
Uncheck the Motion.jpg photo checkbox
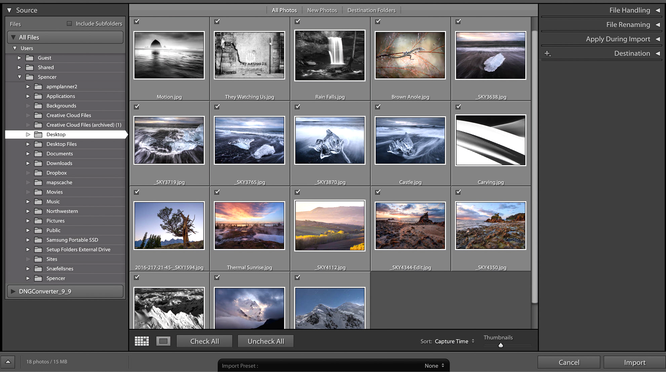(x=137, y=21)
